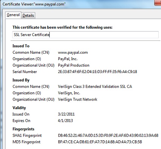Select the serial number starting 2E:33:87

click(97, 72)
